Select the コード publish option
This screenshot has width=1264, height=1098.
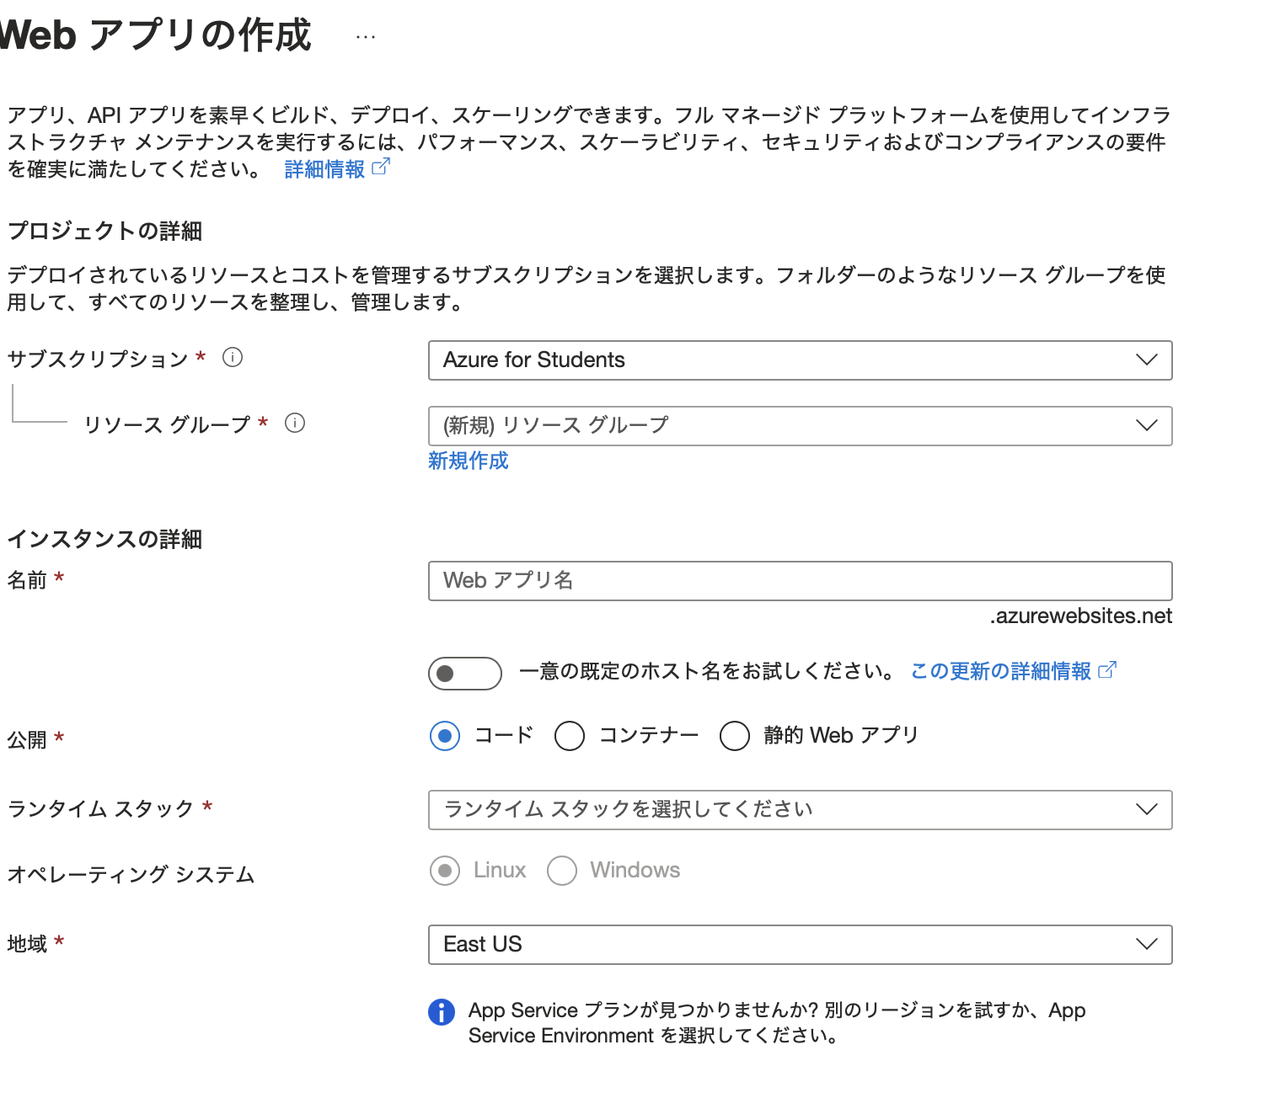point(444,735)
